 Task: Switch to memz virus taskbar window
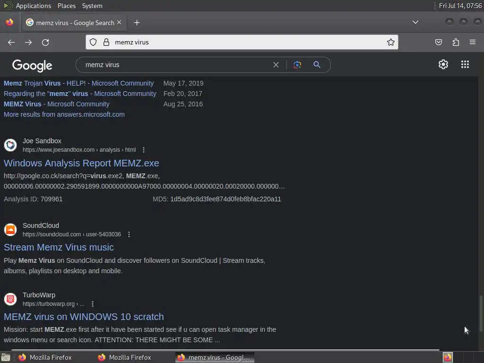[x=215, y=357]
